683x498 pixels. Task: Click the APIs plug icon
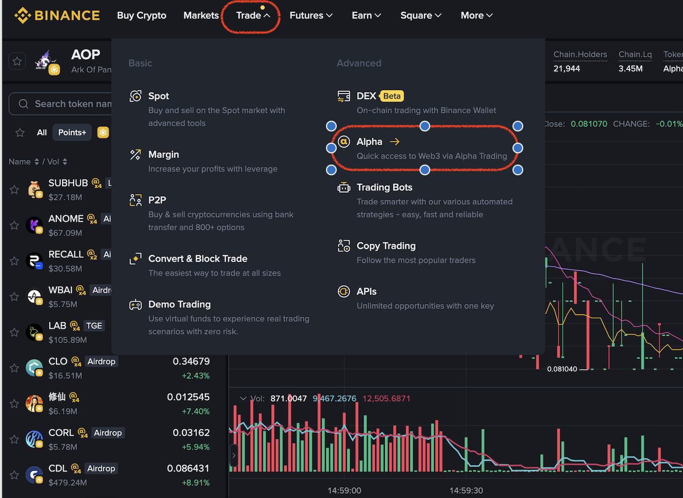344,292
